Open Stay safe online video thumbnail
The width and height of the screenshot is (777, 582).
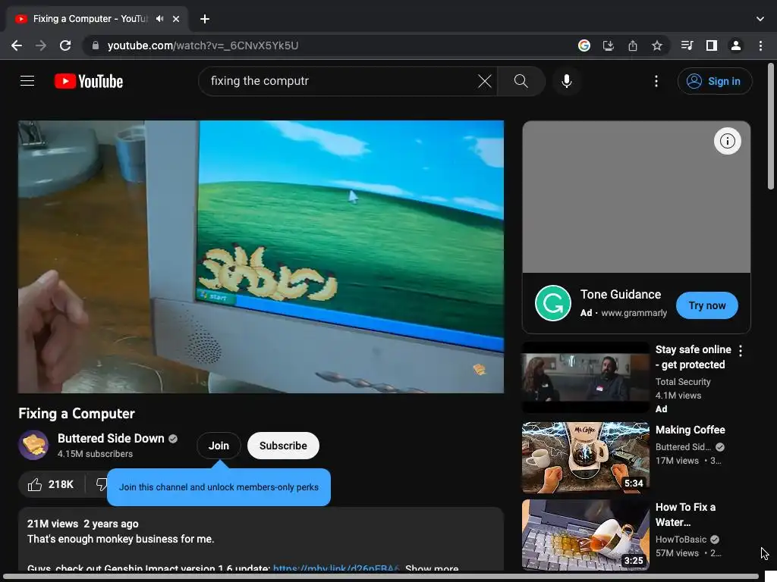point(585,377)
